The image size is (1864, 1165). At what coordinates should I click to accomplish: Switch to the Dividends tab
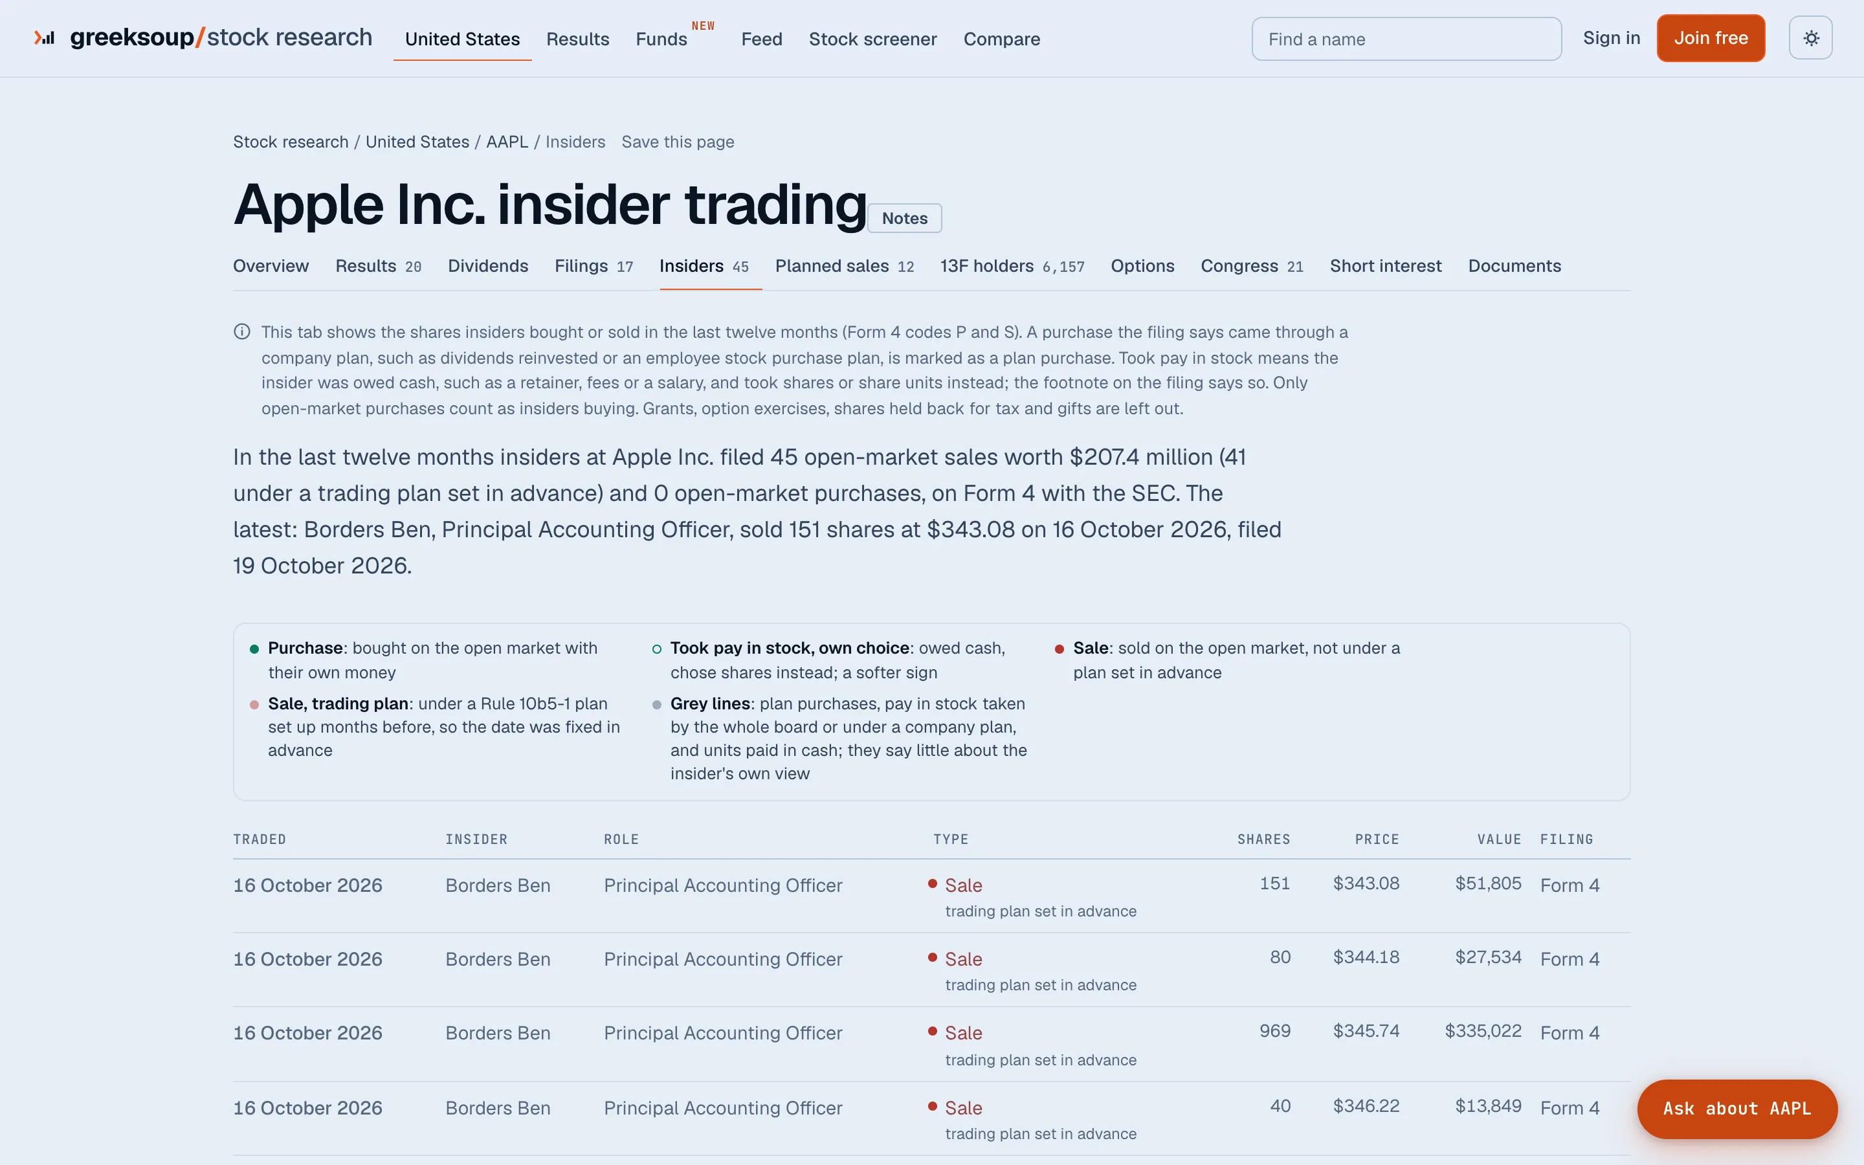489,266
